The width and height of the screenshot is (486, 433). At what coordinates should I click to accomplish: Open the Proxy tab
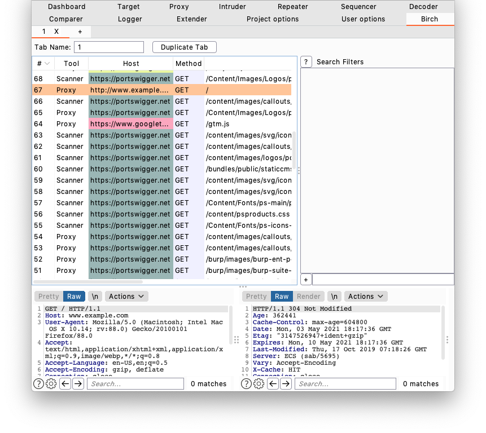179,7
